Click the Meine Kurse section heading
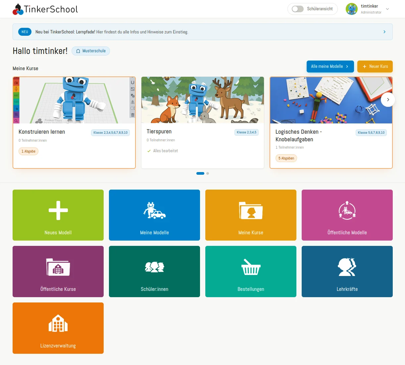 pos(25,68)
